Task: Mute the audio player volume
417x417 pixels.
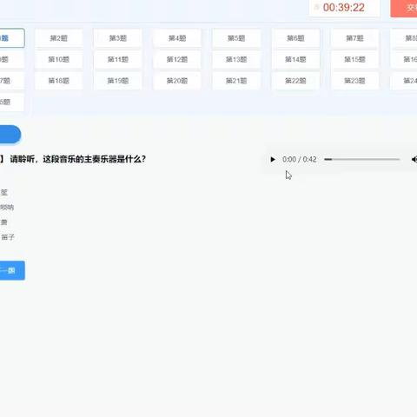Action: [414, 159]
